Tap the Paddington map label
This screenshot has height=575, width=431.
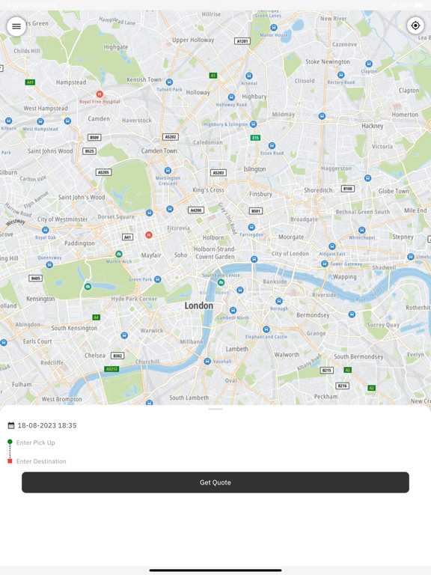point(79,243)
